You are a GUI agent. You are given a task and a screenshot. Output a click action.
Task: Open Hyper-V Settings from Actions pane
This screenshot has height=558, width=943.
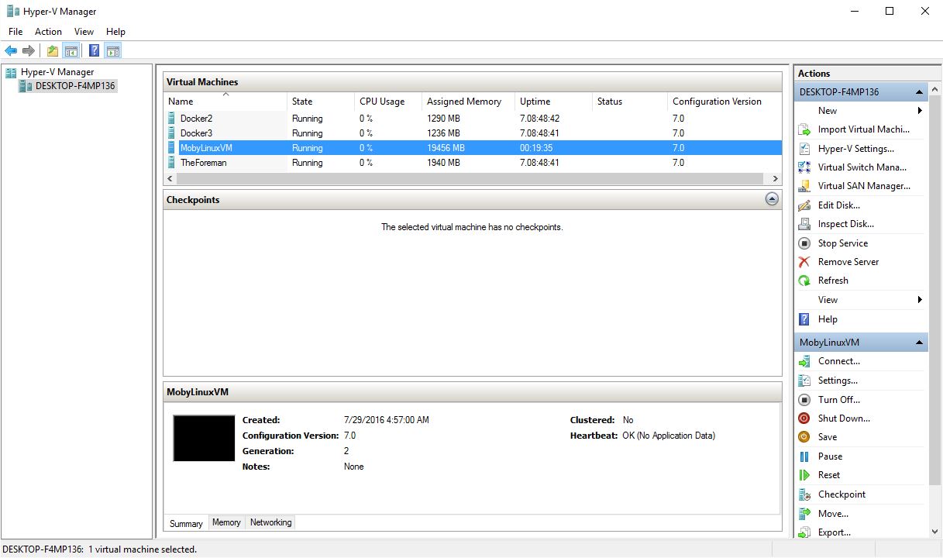click(x=855, y=149)
